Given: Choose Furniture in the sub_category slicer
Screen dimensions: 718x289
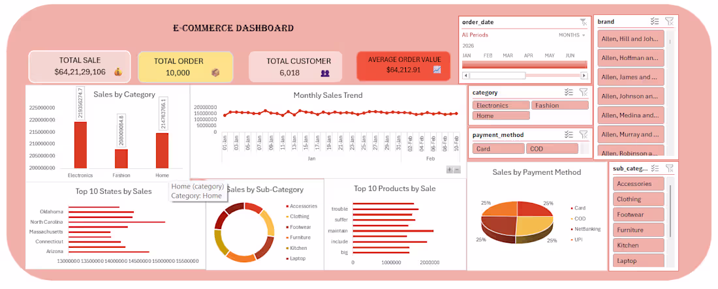Looking at the screenshot, I should point(638,230).
